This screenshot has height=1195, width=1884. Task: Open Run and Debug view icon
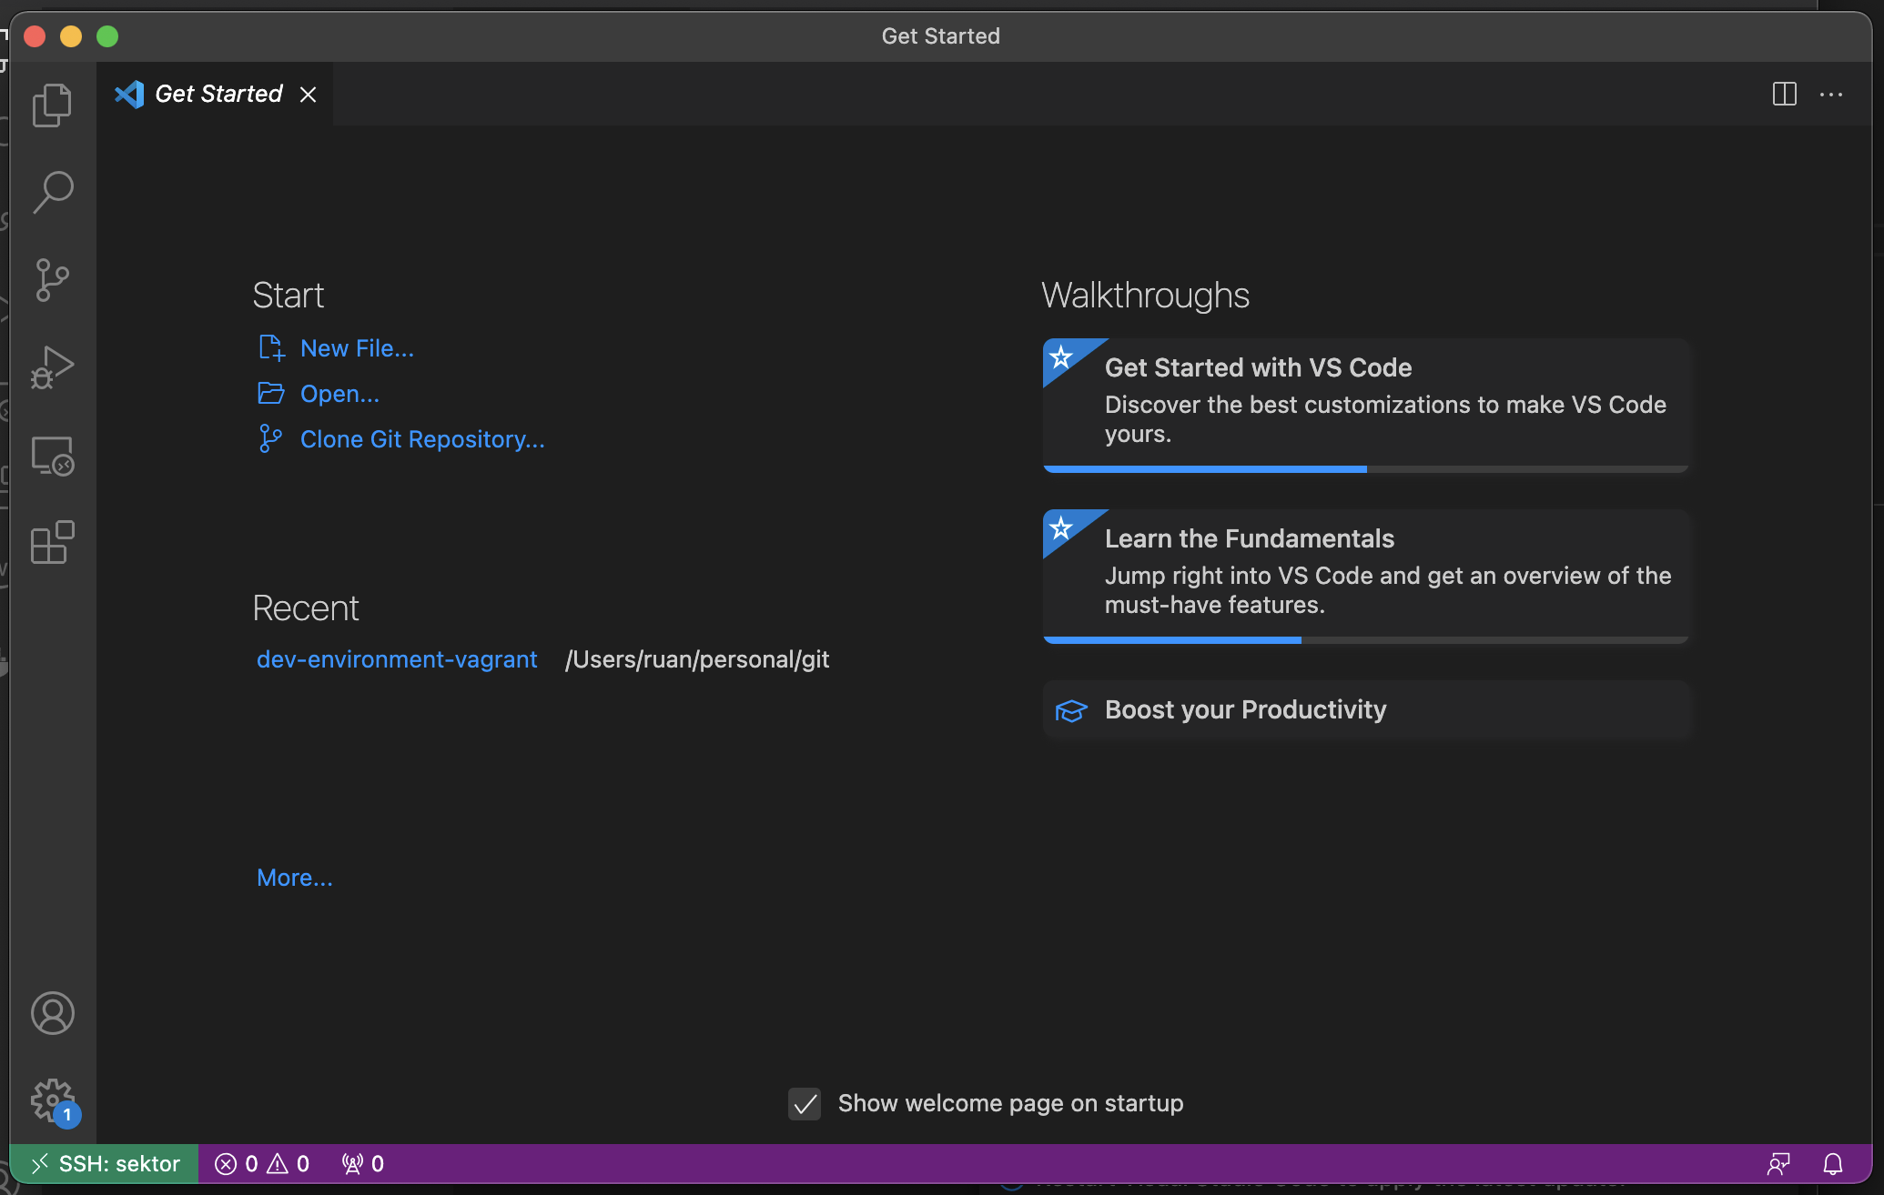(52, 367)
